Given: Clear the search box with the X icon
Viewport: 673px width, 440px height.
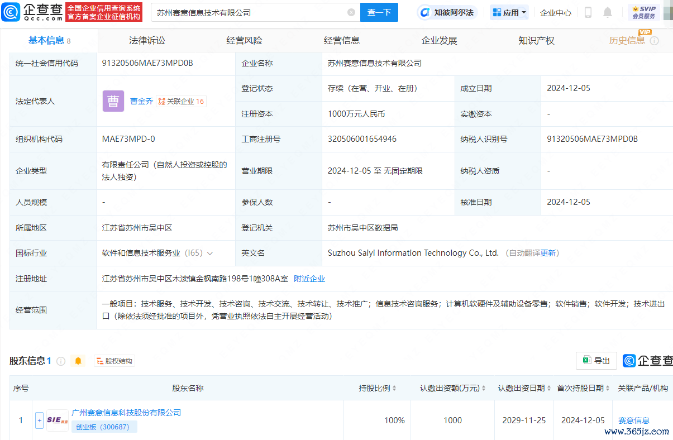Looking at the screenshot, I should tap(351, 12).
